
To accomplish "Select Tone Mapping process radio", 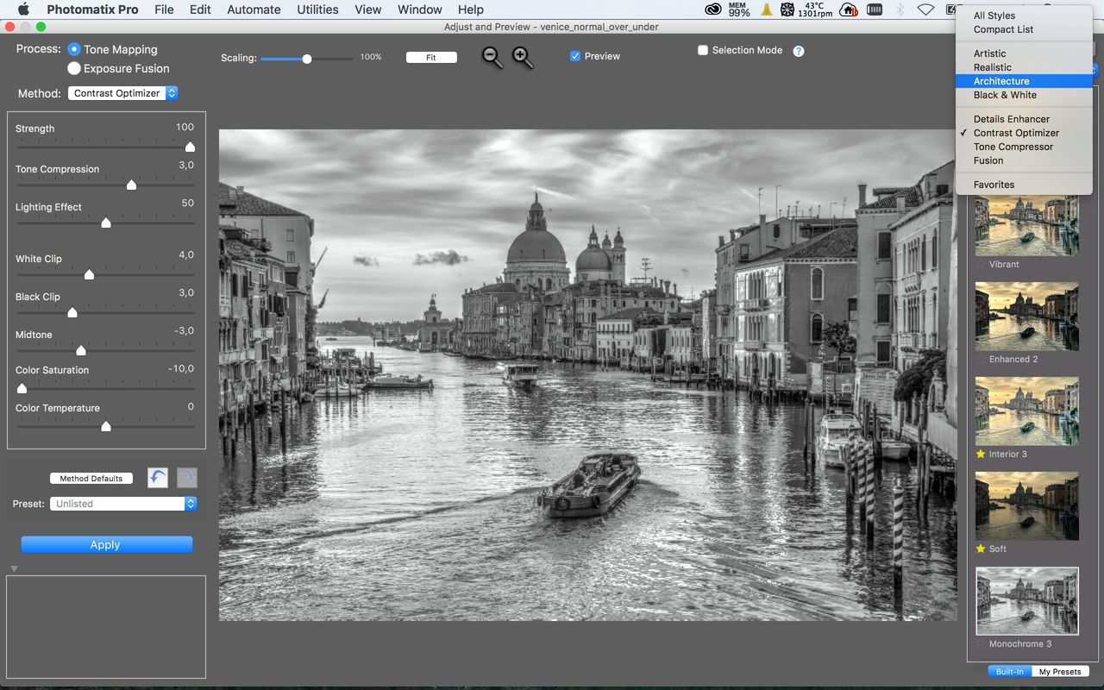I will click(74, 50).
